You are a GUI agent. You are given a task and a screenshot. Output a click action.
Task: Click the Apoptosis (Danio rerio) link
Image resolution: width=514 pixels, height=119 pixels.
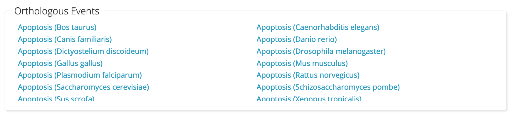coord(297,39)
